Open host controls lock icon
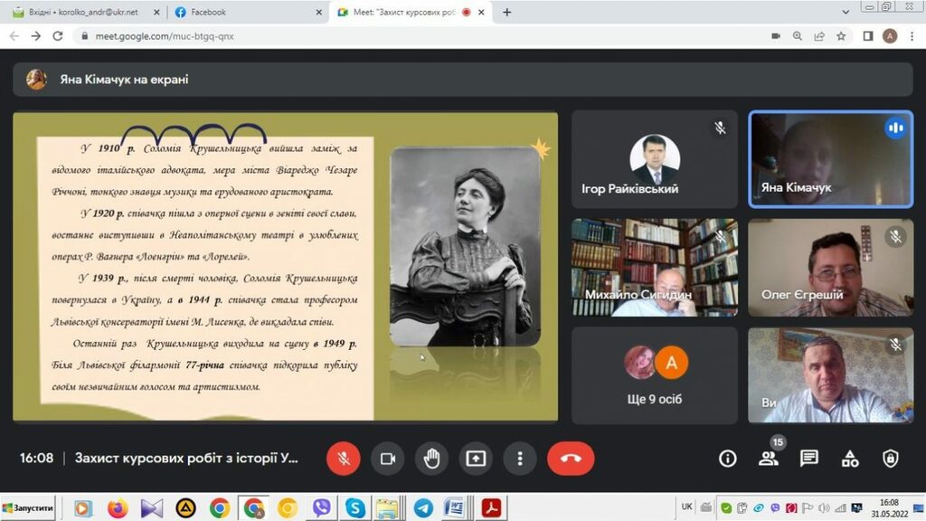 (891, 459)
